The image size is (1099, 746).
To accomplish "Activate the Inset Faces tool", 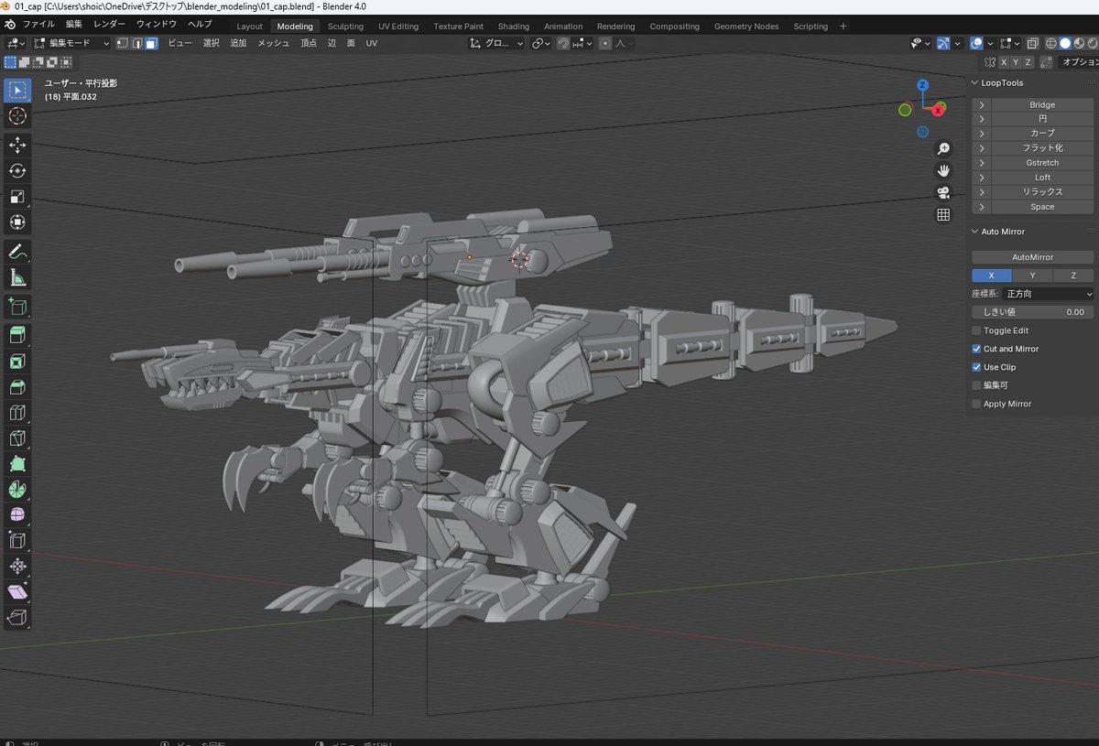I will pyautogui.click(x=17, y=361).
